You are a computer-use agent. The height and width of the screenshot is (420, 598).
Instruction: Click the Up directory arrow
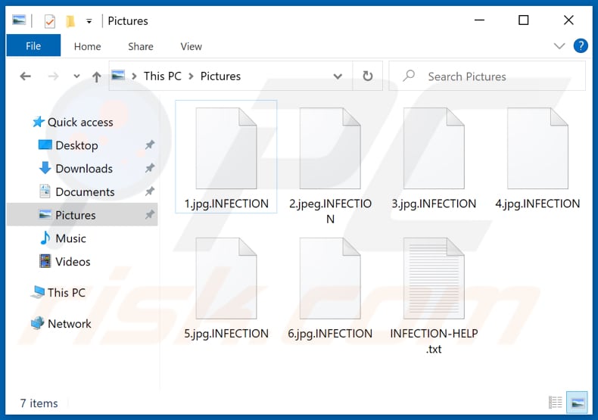tap(96, 76)
